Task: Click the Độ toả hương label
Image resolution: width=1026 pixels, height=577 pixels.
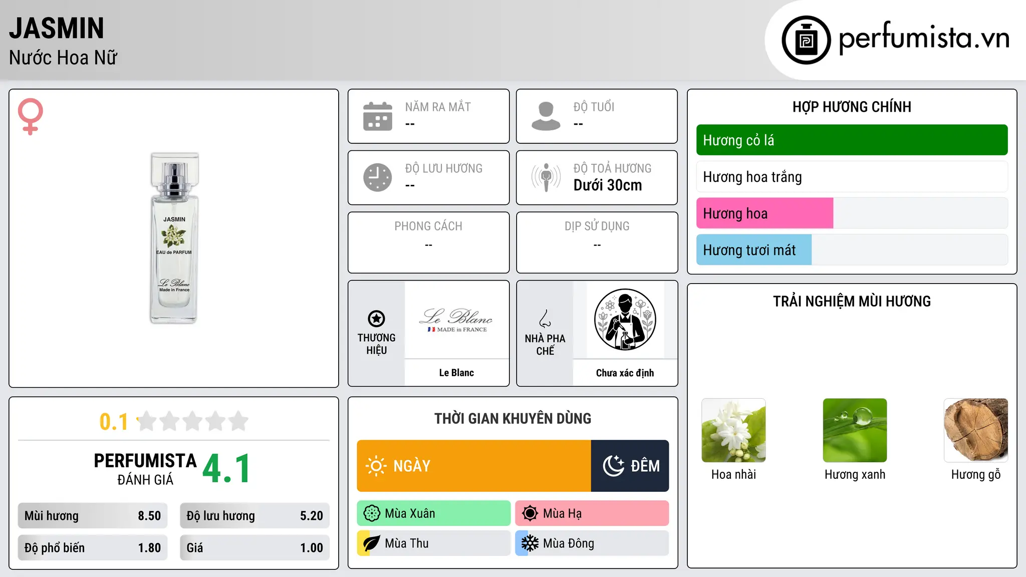Action: click(612, 168)
